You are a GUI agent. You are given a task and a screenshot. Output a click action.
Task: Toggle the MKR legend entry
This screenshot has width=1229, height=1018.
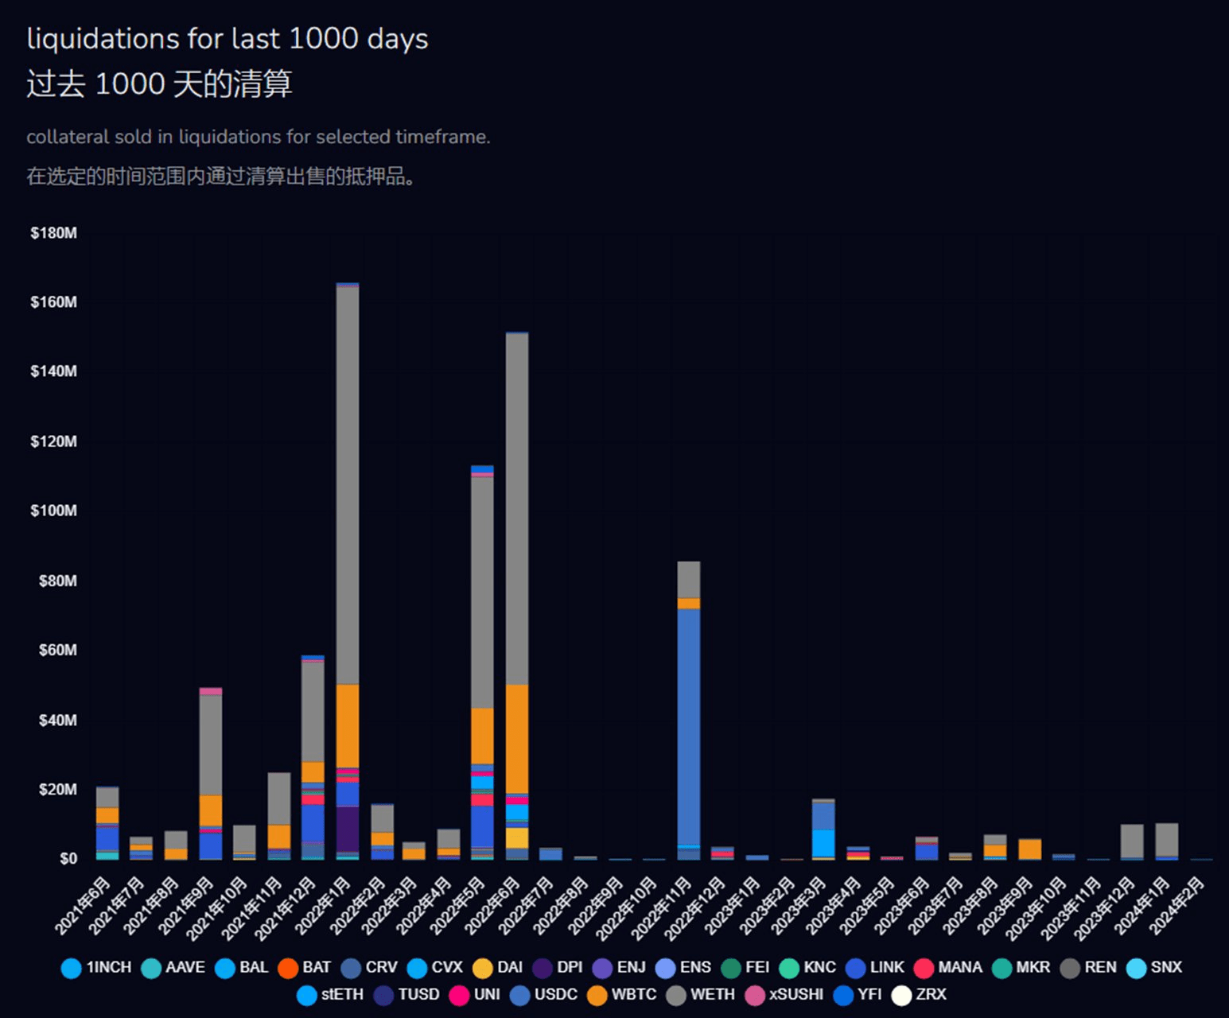point(1021,968)
